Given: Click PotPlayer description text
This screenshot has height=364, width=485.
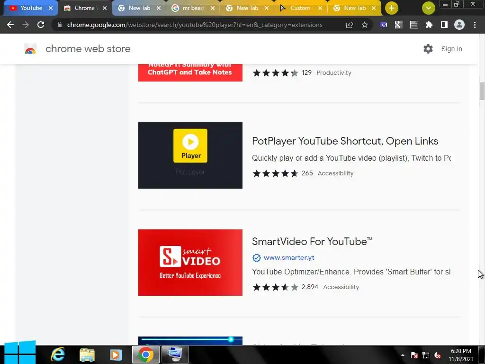Looking at the screenshot, I should [351, 158].
